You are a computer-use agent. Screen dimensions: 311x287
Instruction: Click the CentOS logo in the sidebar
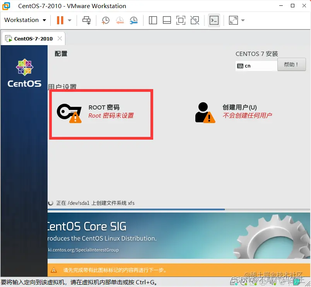coord(24,73)
